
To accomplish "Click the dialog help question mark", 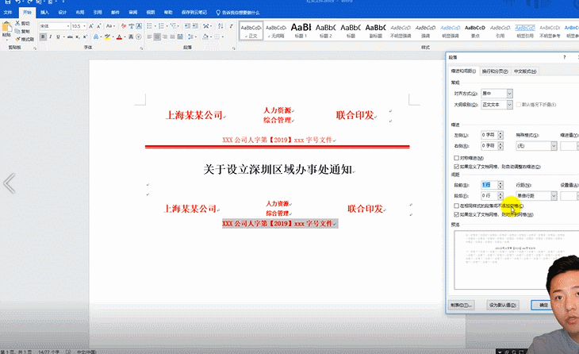I will (x=564, y=57).
